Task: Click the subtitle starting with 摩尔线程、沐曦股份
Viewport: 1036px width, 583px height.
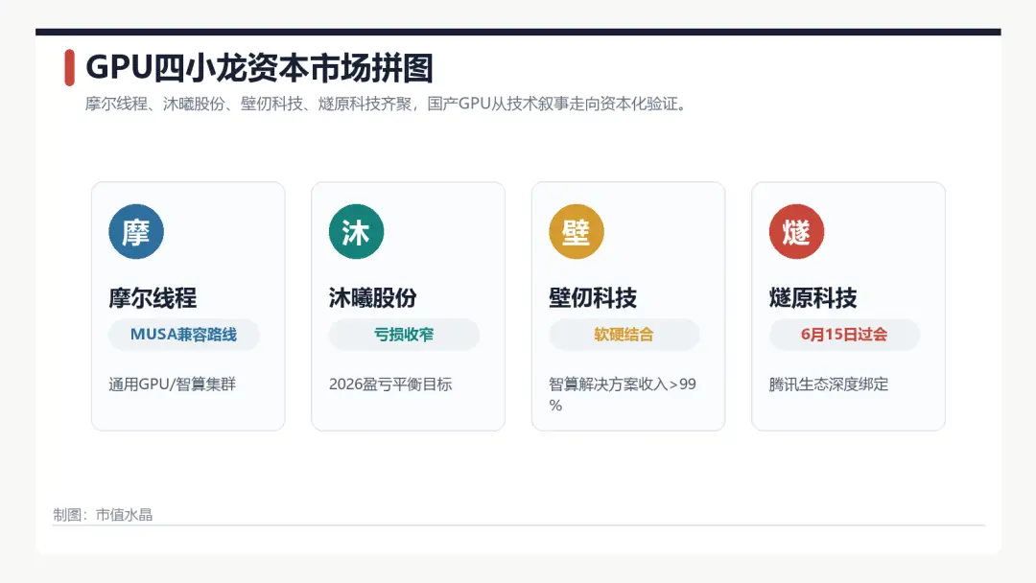Action: click(x=388, y=104)
